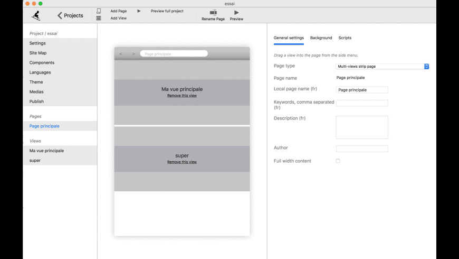This screenshot has width=459, height=259.
Task: Open the Page type dropdown
Action: [x=383, y=67]
